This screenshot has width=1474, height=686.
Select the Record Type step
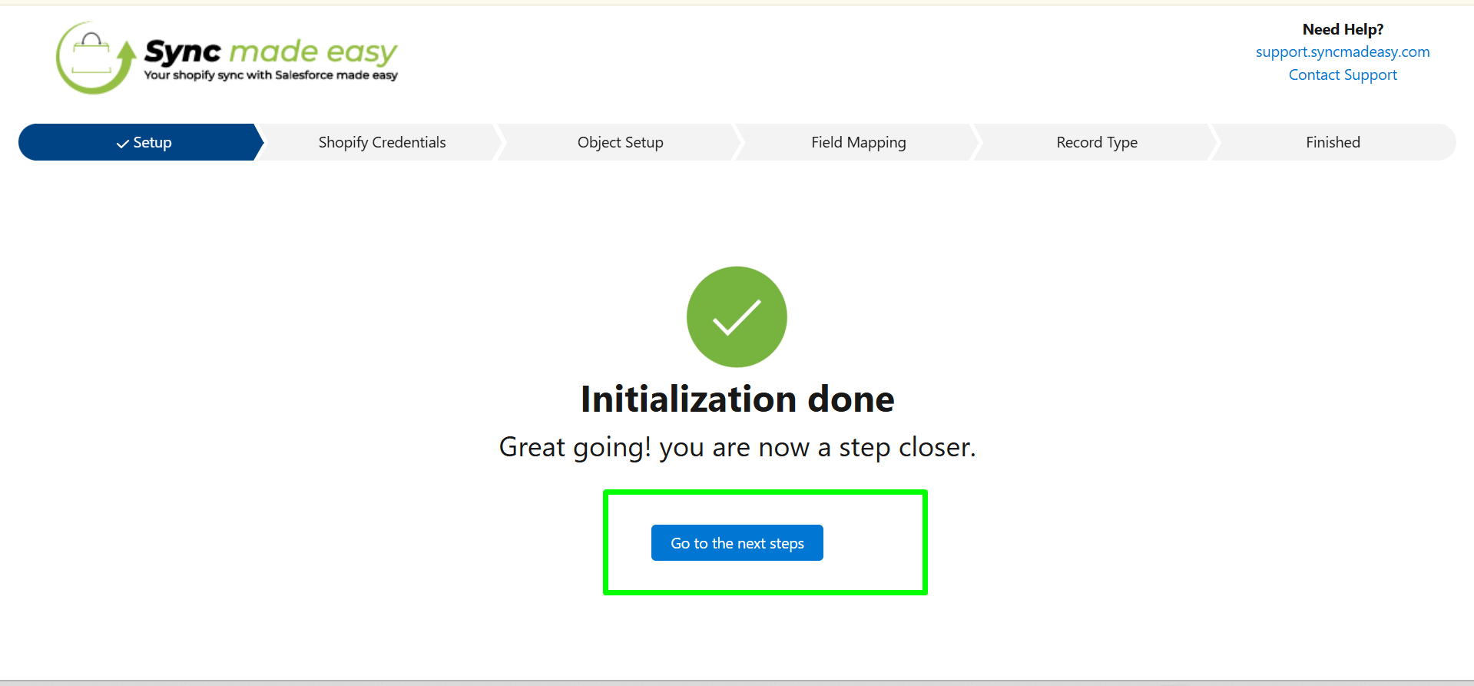[x=1096, y=142]
